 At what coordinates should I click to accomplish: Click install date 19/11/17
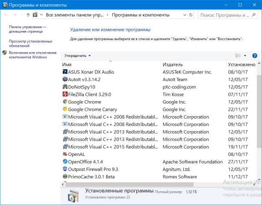point(238,147)
